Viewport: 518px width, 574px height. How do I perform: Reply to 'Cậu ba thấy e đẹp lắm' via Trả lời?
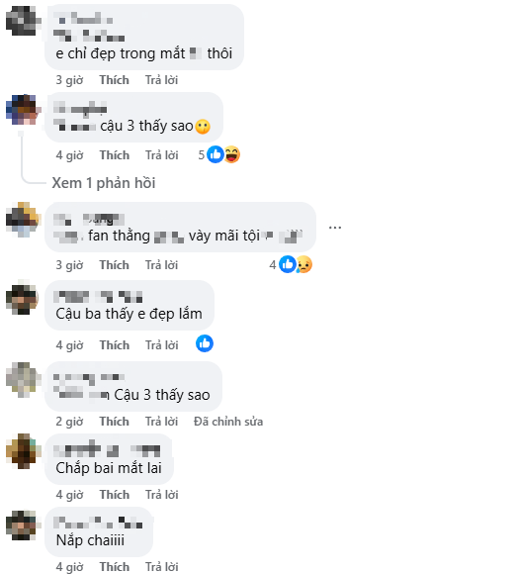tap(161, 345)
